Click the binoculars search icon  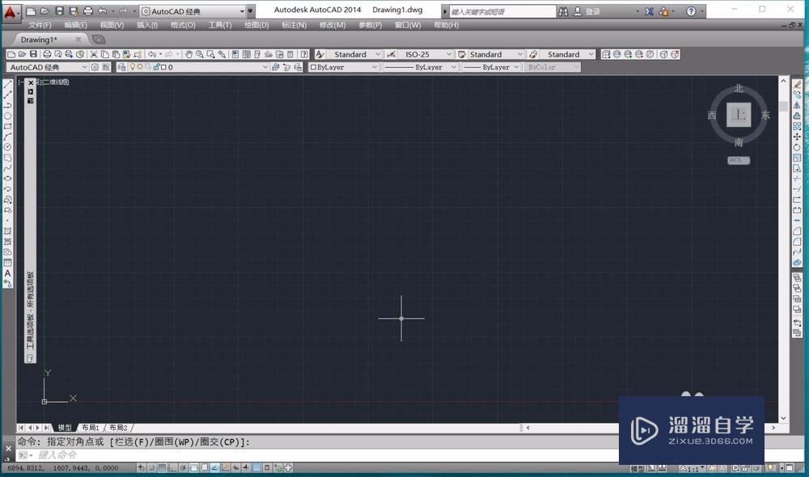[x=563, y=11]
